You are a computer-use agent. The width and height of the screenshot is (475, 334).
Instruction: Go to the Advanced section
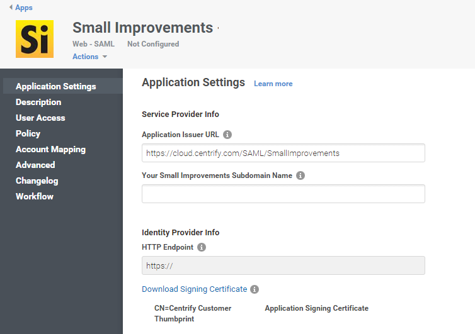pyautogui.click(x=35, y=165)
